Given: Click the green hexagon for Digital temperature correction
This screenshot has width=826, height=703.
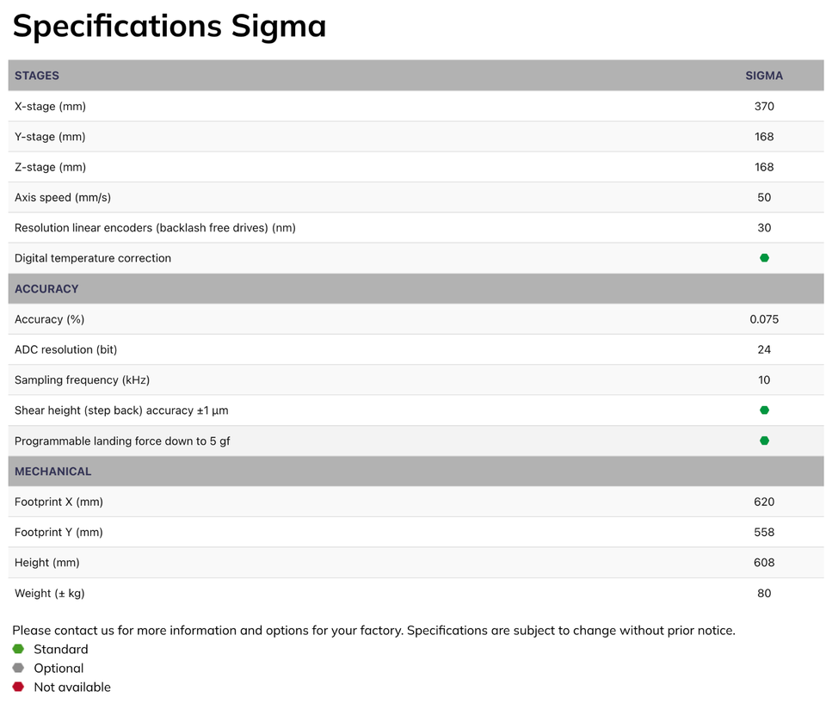Looking at the screenshot, I should click(x=764, y=258).
